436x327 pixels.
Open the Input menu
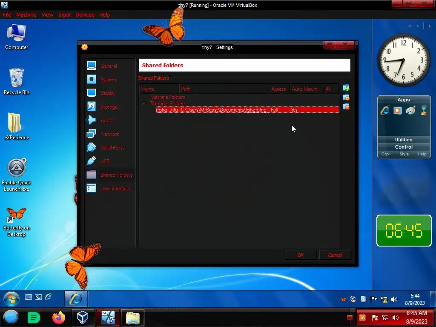click(65, 15)
